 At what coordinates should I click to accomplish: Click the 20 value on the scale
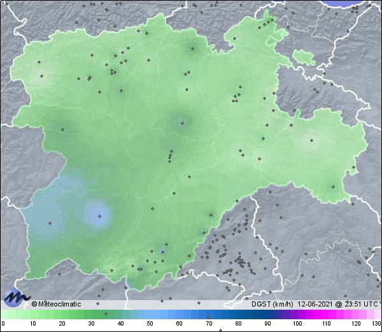pos(62,324)
